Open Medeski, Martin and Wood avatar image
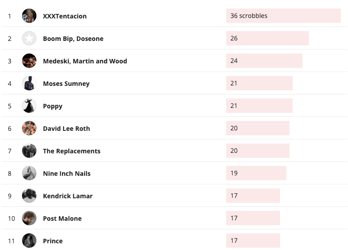The height and width of the screenshot is (250, 348). click(29, 61)
